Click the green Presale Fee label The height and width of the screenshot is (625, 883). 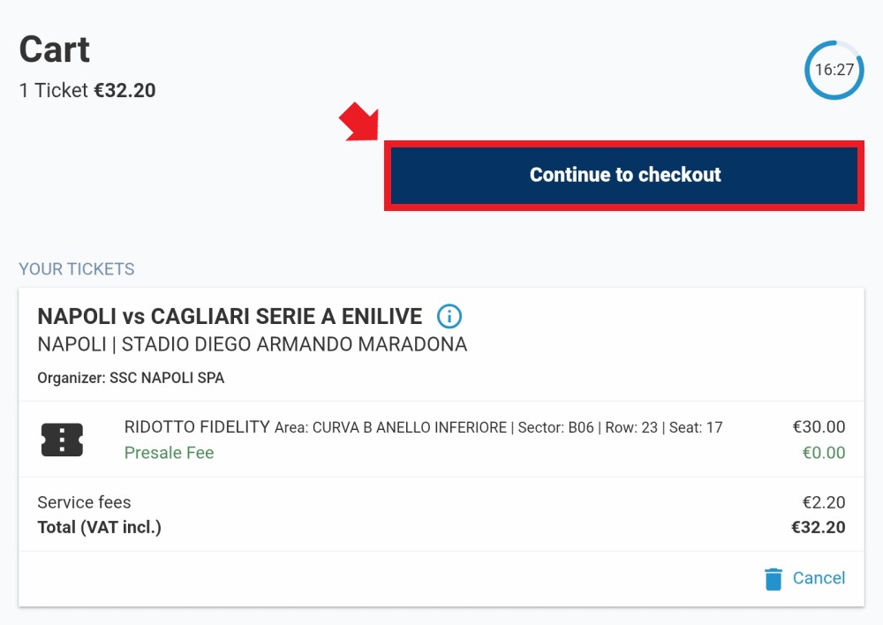pyautogui.click(x=169, y=453)
